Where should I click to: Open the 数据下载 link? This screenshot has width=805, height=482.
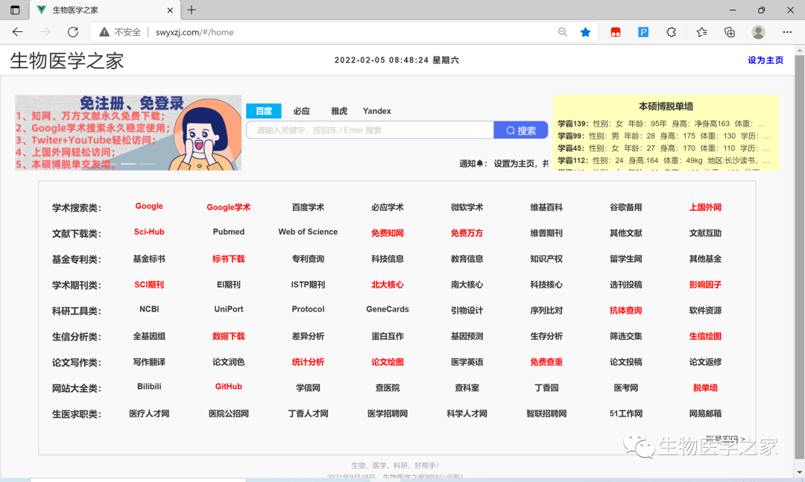(229, 336)
